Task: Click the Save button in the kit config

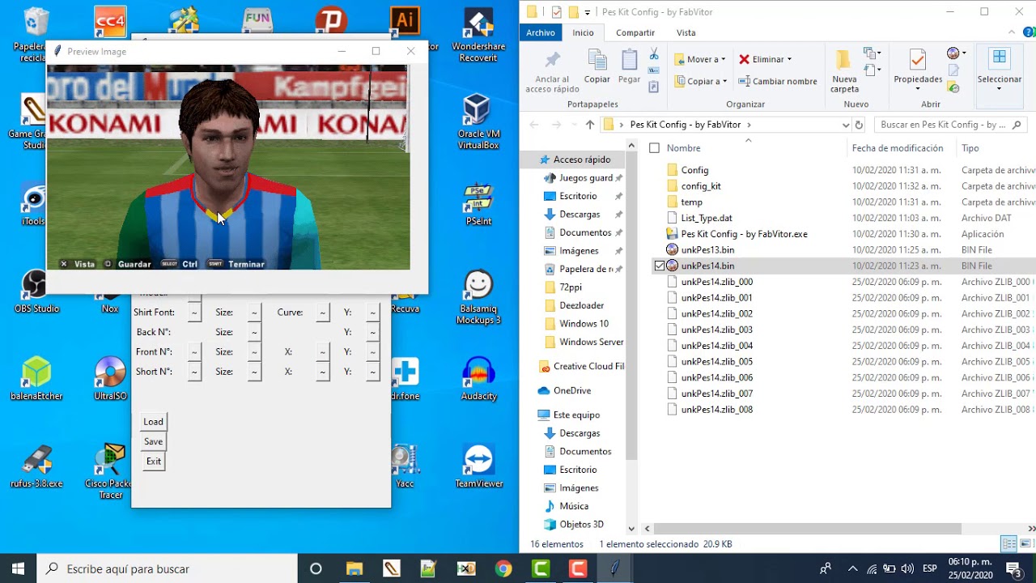Action: [154, 441]
